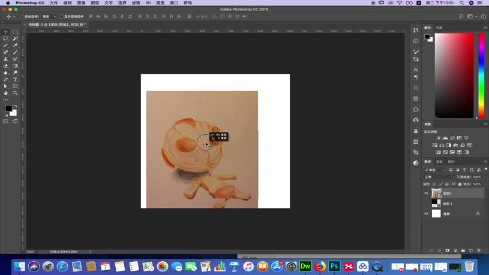
Task: Select the Rectangular Marquee tool
Action: click(15, 32)
